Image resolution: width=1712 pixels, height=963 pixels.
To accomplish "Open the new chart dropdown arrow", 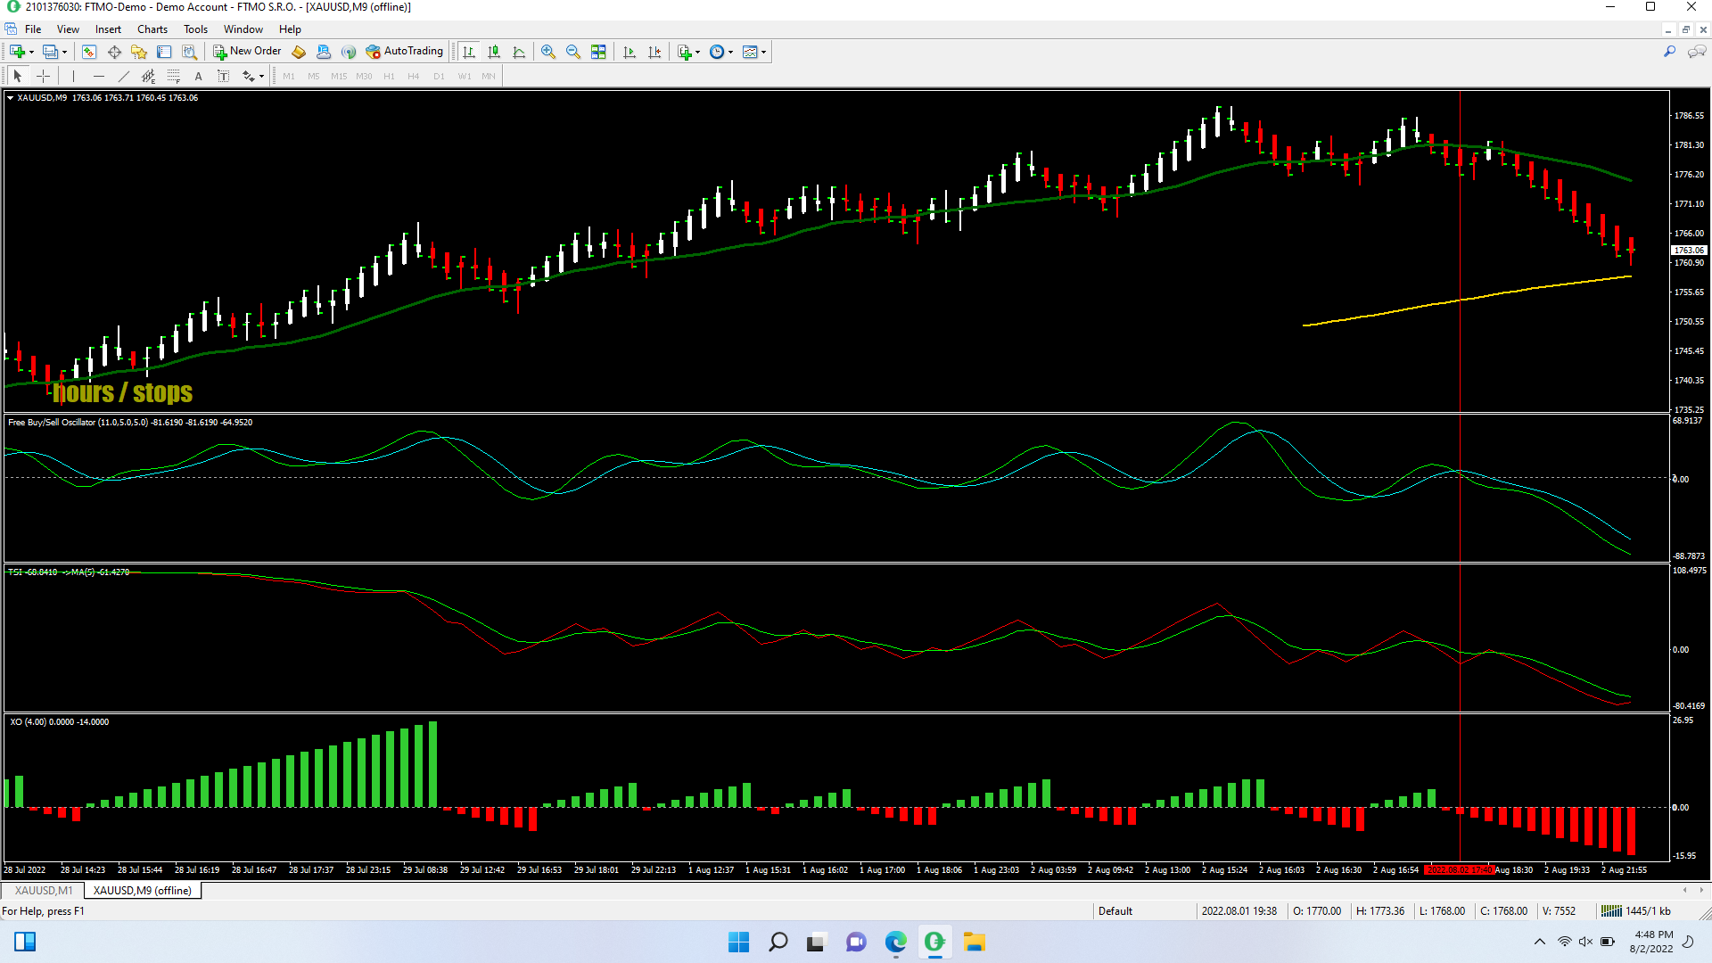I will (x=32, y=52).
